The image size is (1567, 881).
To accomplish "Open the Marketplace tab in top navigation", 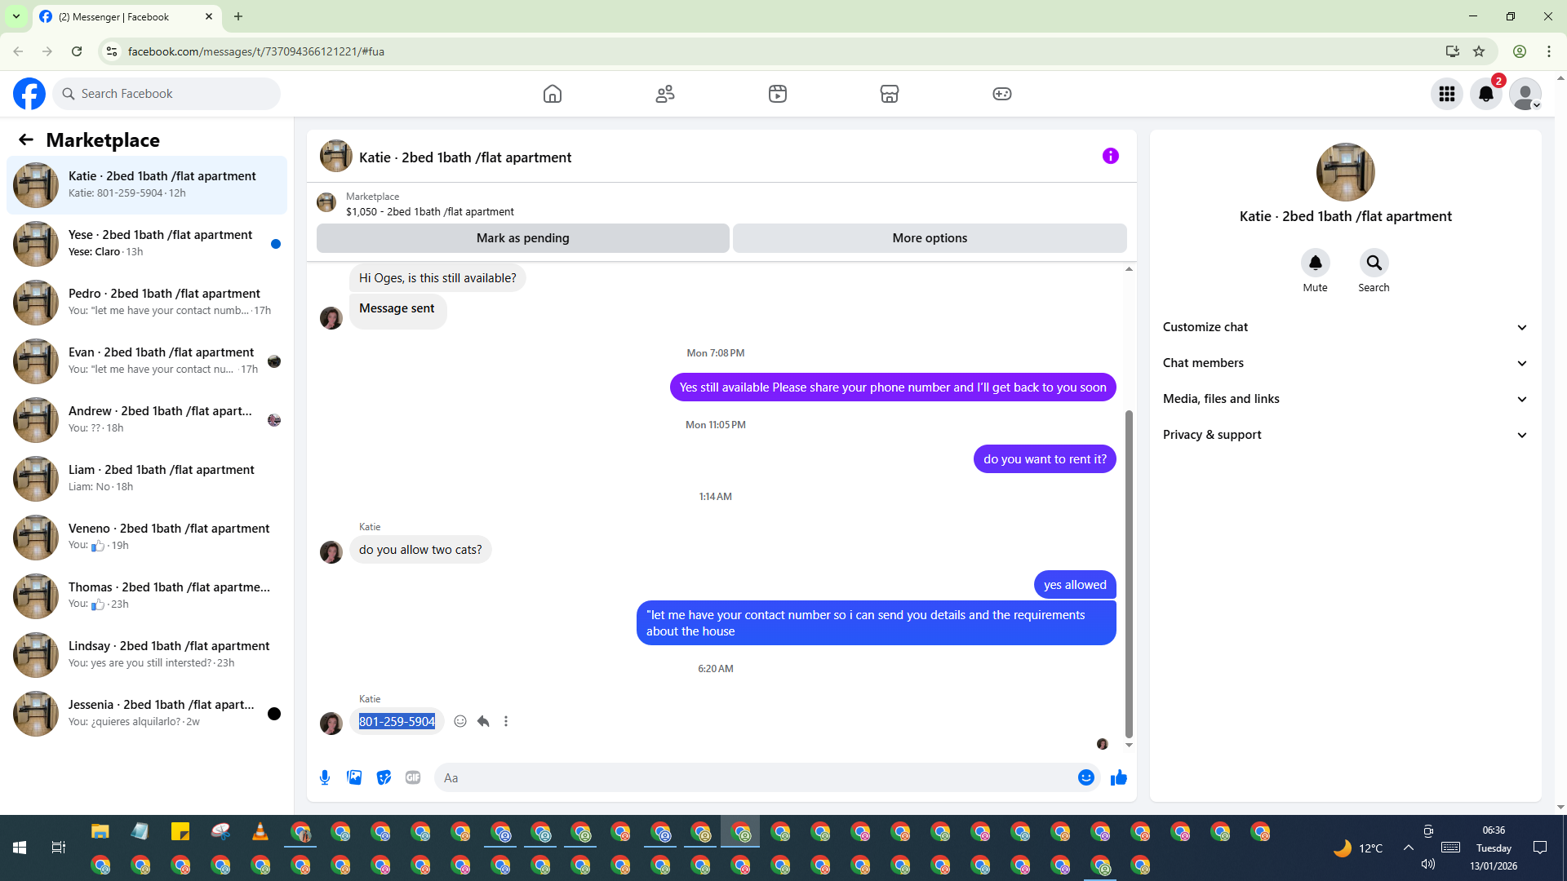I will click(x=890, y=94).
